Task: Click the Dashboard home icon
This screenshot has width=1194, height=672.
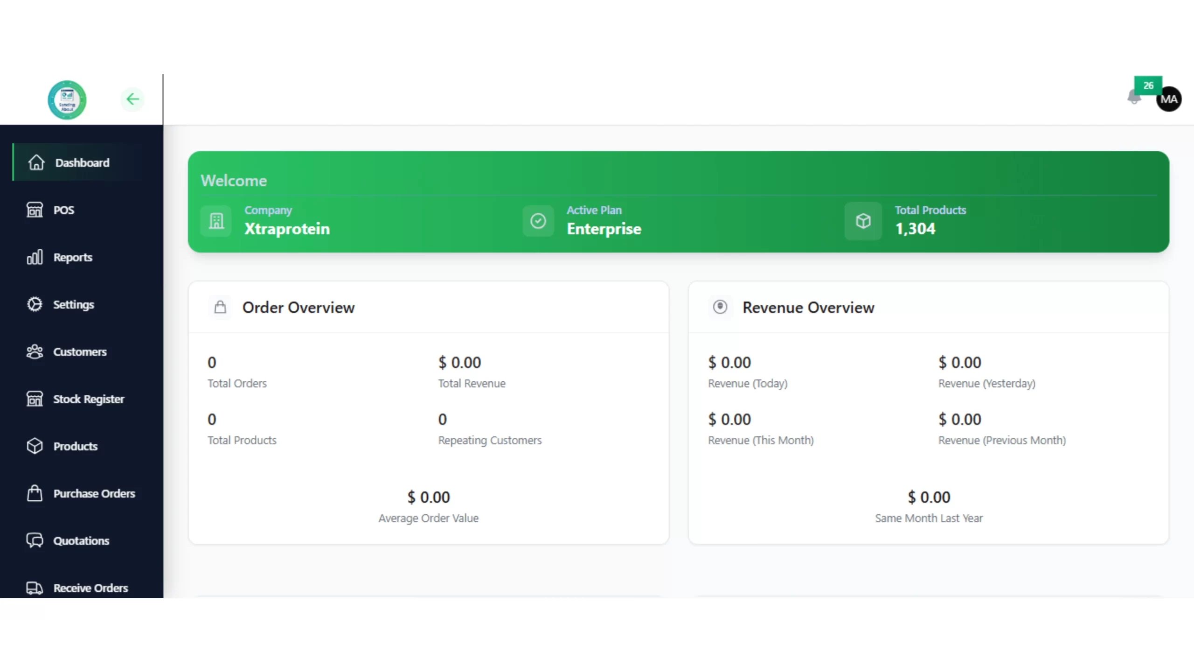Action: tap(36, 162)
